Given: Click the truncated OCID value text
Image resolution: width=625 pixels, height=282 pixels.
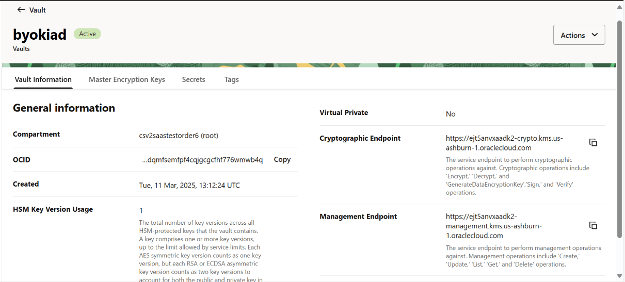Looking at the screenshot, I should pos(202,160).
